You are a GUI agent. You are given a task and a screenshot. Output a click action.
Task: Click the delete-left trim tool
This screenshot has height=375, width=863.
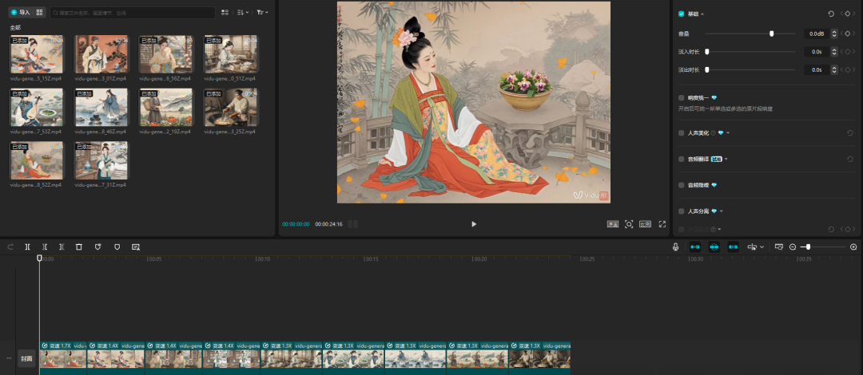(45, 247)
